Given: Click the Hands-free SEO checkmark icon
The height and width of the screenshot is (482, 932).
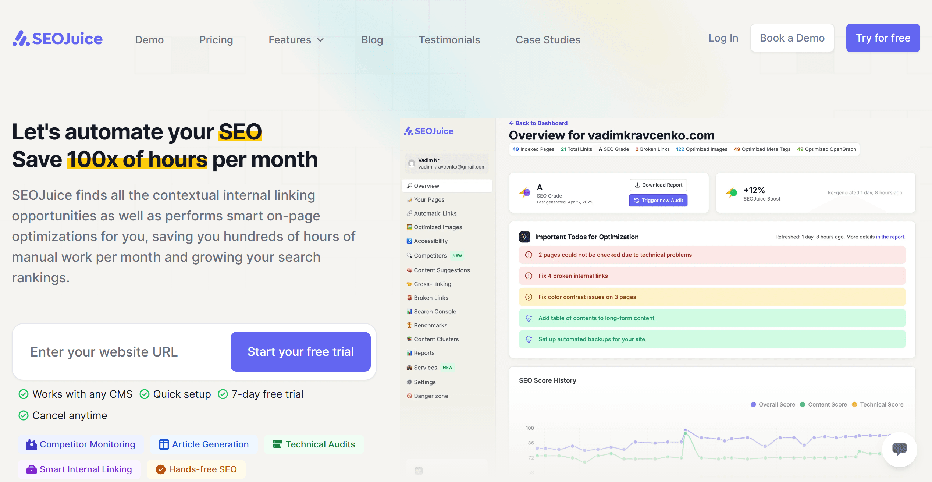Looking at the screenshot, I should tap(160, 469).
